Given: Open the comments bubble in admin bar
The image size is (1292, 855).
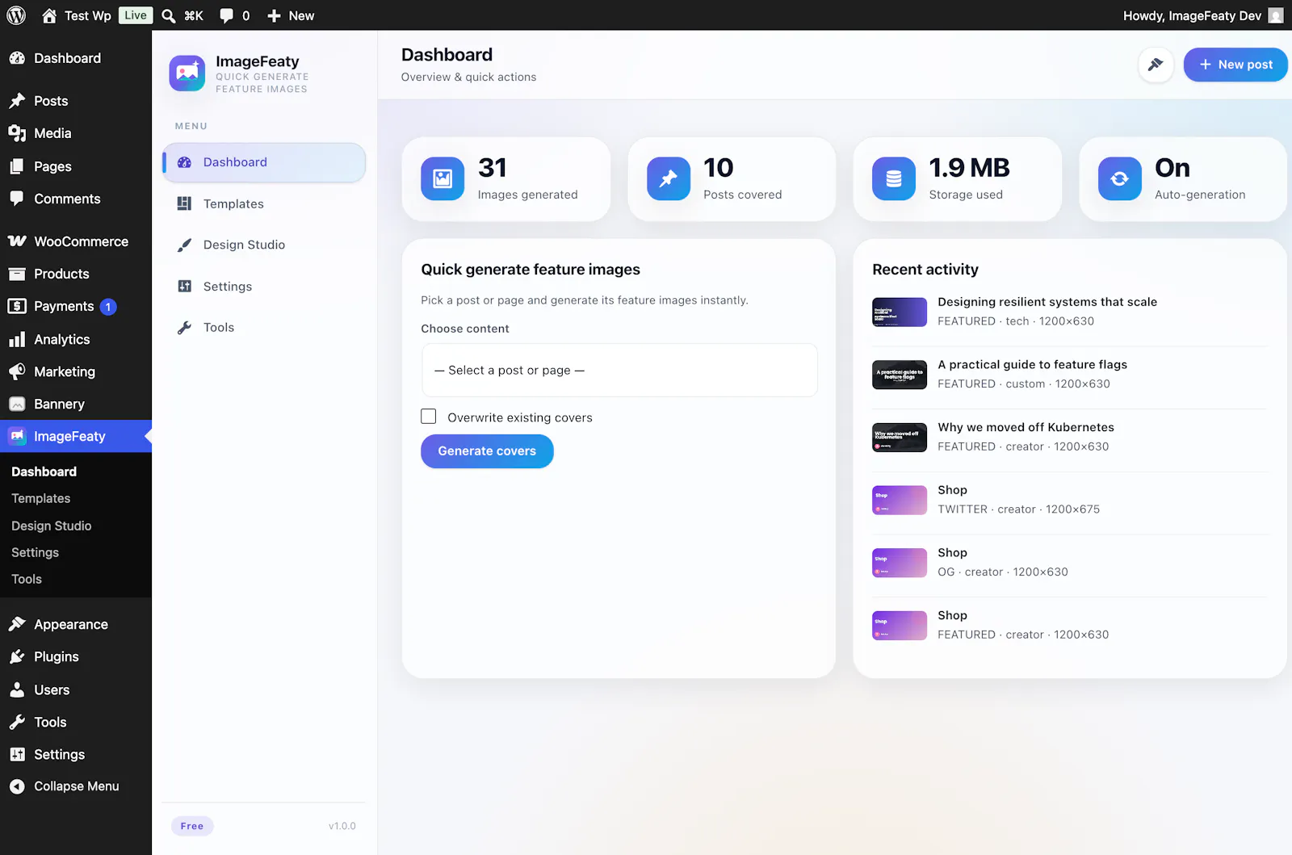Looking at the screenshot, I should pyautogui.click(x=227, y=15).
